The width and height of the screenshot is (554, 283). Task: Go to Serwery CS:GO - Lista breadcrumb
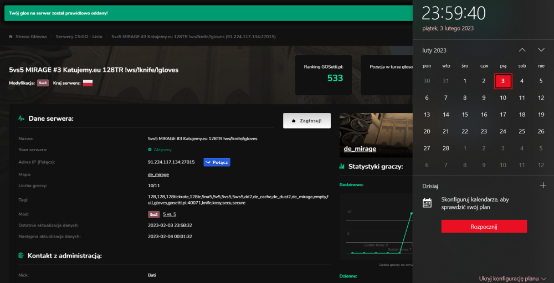[x=79, y=37]
